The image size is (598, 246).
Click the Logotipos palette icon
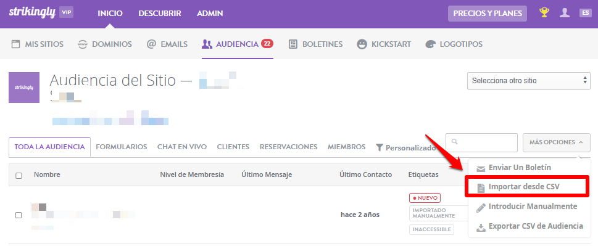pos(430,44)
